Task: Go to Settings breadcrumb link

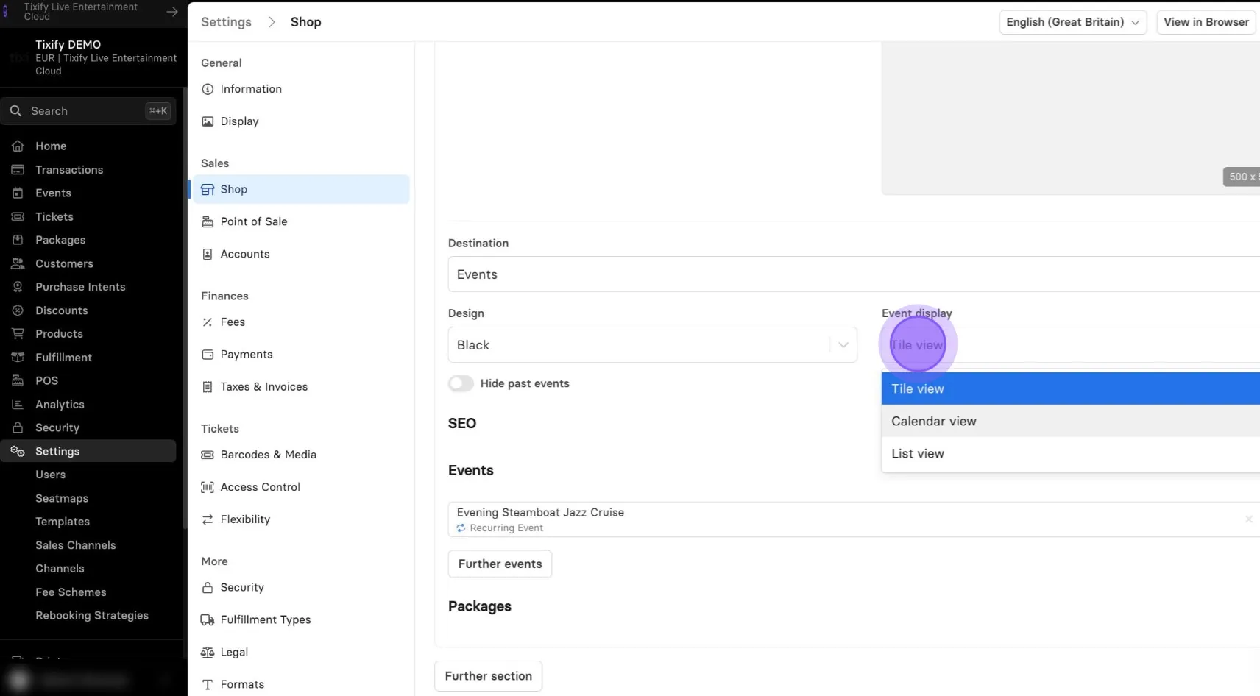Action: (226, 22)
